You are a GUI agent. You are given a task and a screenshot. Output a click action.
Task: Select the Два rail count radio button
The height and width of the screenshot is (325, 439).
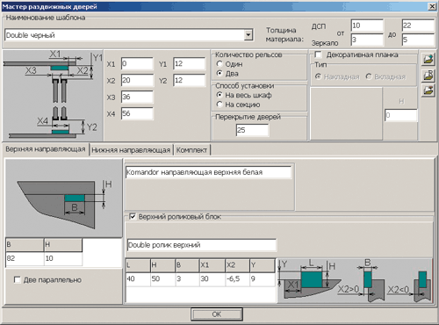click(x=219, y=73)
